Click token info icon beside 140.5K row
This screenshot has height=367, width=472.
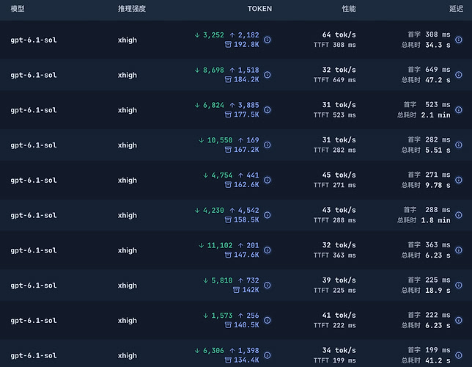[267, 320]
